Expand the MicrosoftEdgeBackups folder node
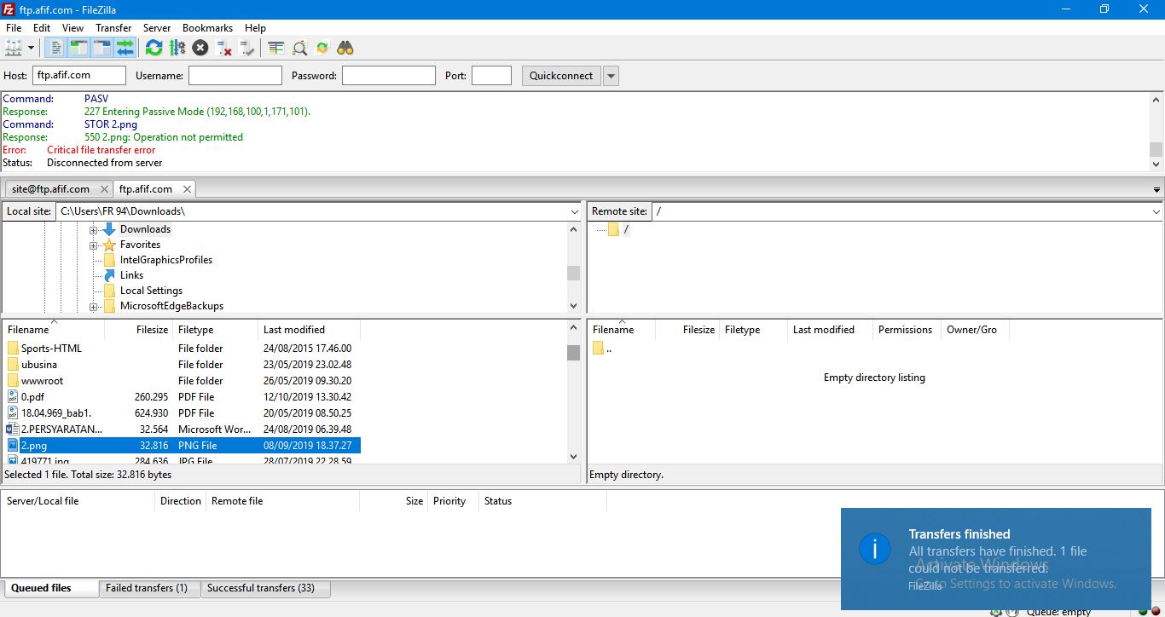 (94, 307)
